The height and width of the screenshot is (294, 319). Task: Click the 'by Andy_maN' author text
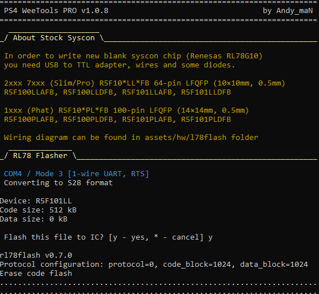(x=288, y=11)
